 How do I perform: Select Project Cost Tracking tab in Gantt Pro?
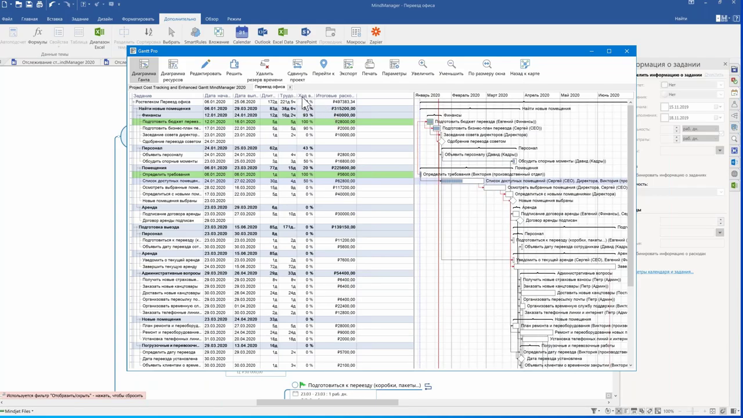click(x=187, y=87)
